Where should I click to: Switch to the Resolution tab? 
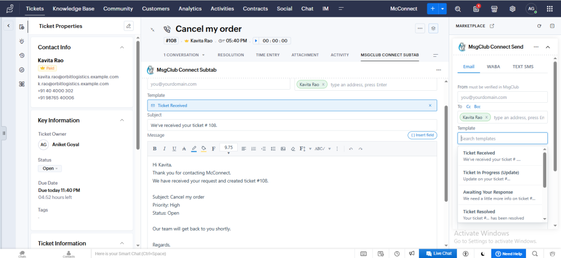(231, 55)
